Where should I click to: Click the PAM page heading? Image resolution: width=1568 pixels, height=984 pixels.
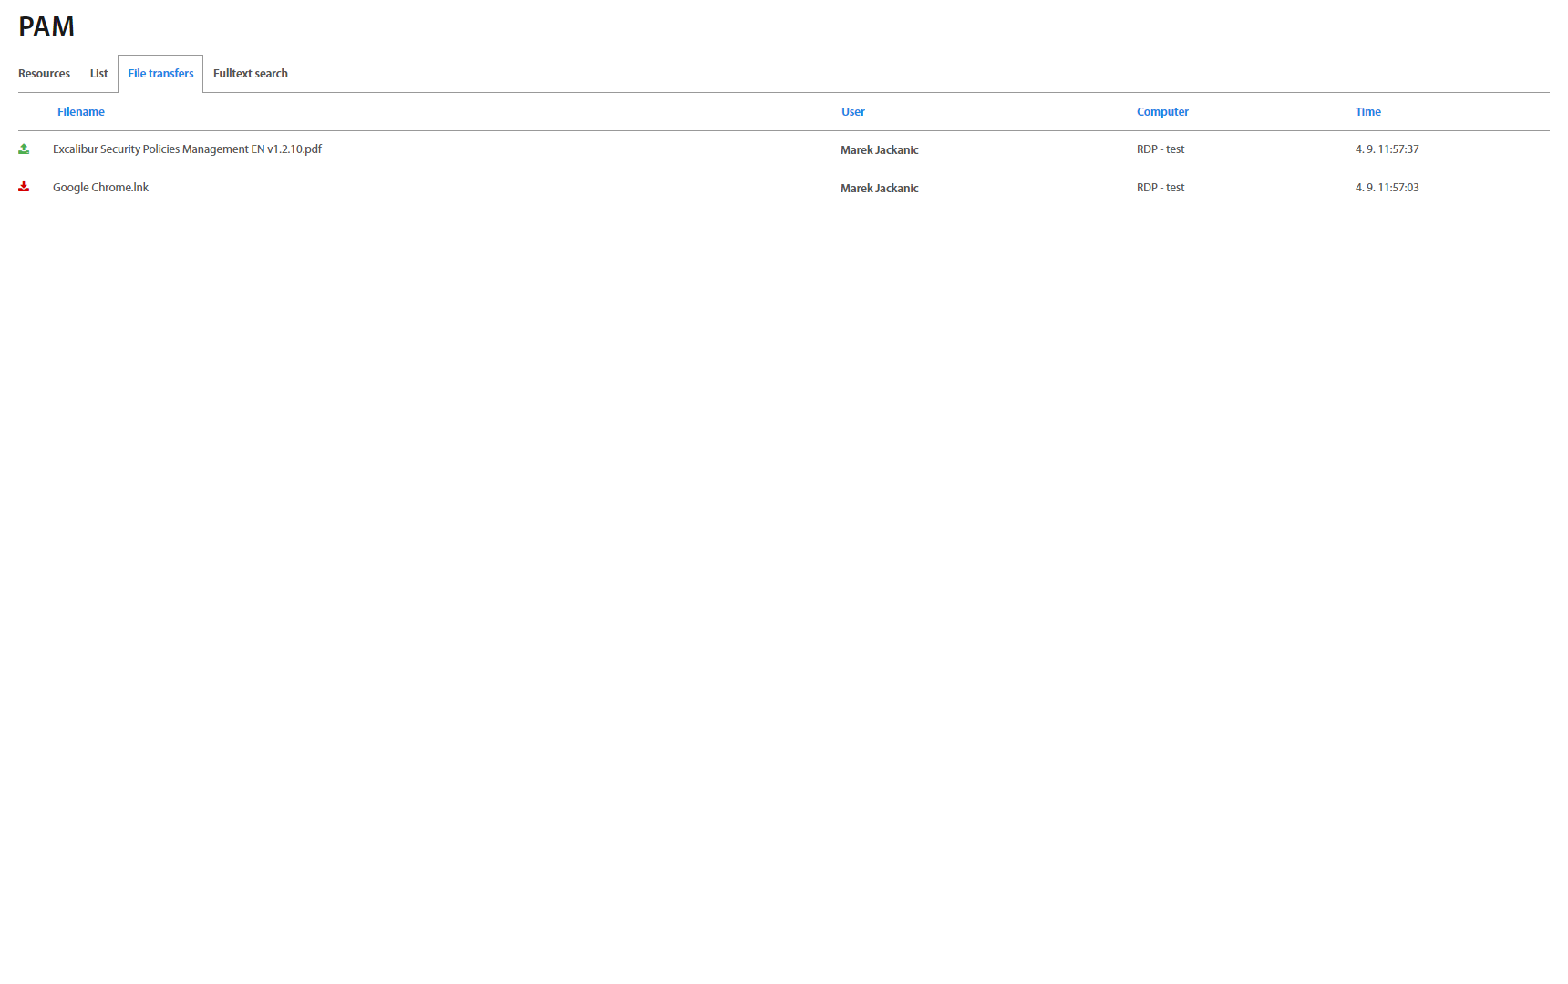click(x=46, y=27)
